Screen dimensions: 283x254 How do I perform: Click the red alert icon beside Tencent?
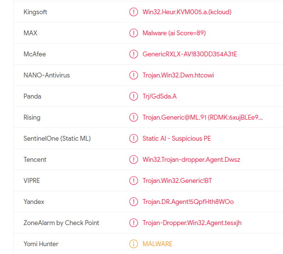134,160
